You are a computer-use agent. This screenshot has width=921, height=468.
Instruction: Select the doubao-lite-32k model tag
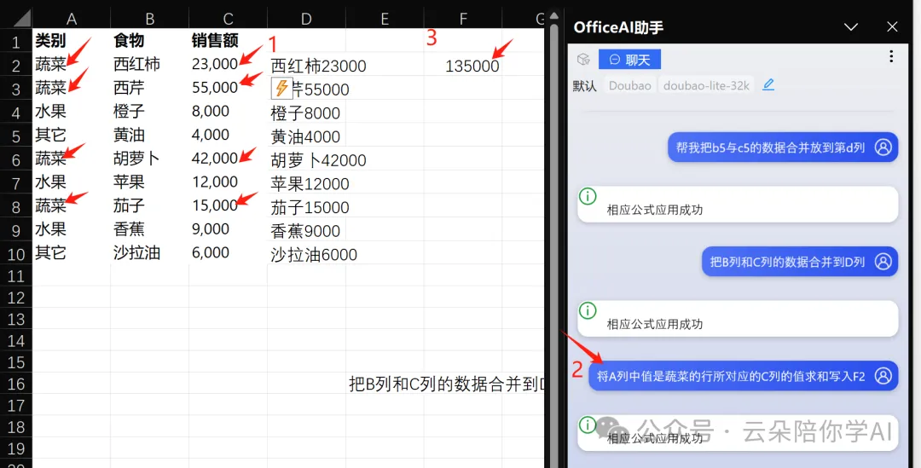point(706,85)
